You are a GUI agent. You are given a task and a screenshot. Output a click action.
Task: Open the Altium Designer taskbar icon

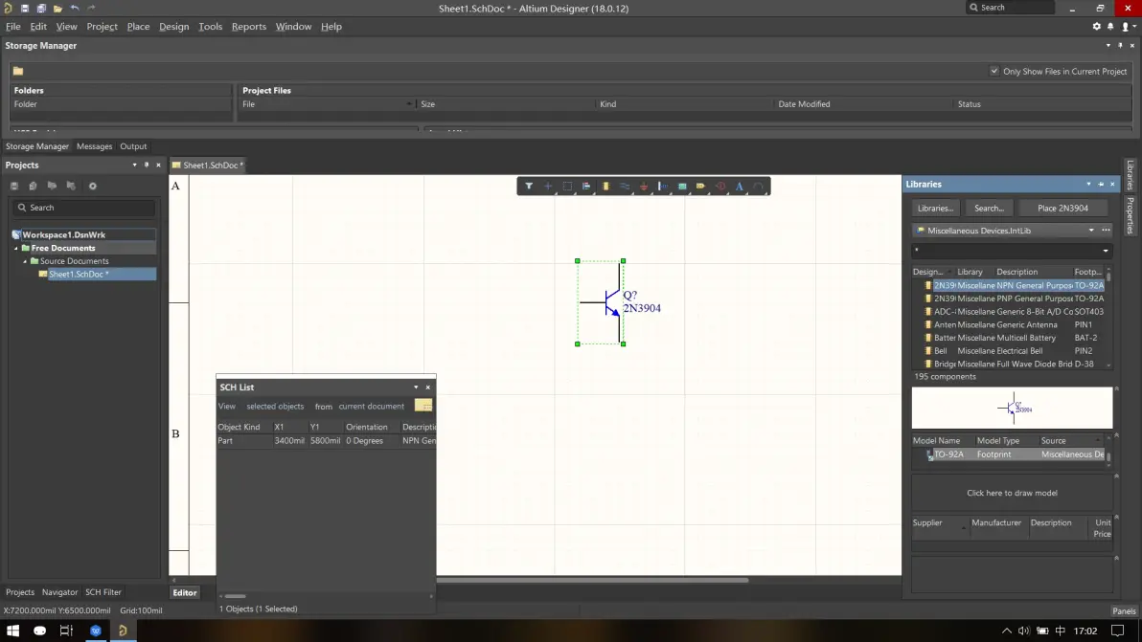click(x=123, y=631)
